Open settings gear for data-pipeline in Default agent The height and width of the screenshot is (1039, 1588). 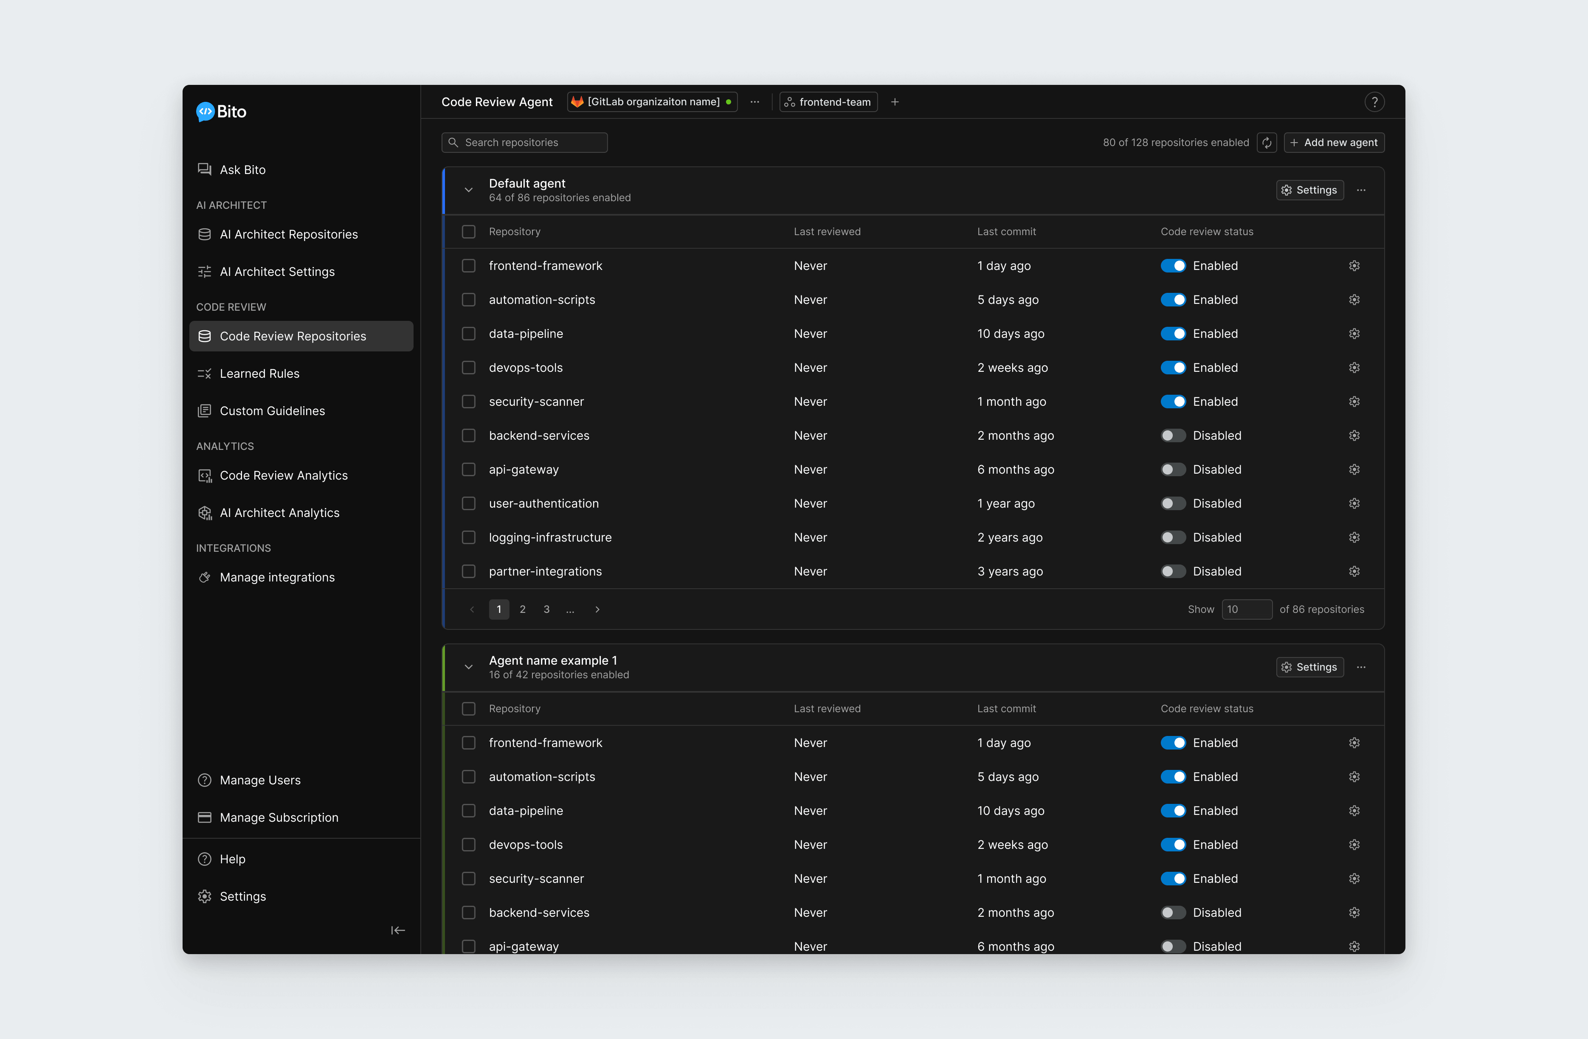tap(1354, 334)
